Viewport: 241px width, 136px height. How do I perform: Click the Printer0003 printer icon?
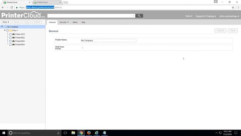pyautogui.click(x=14, y=41)
